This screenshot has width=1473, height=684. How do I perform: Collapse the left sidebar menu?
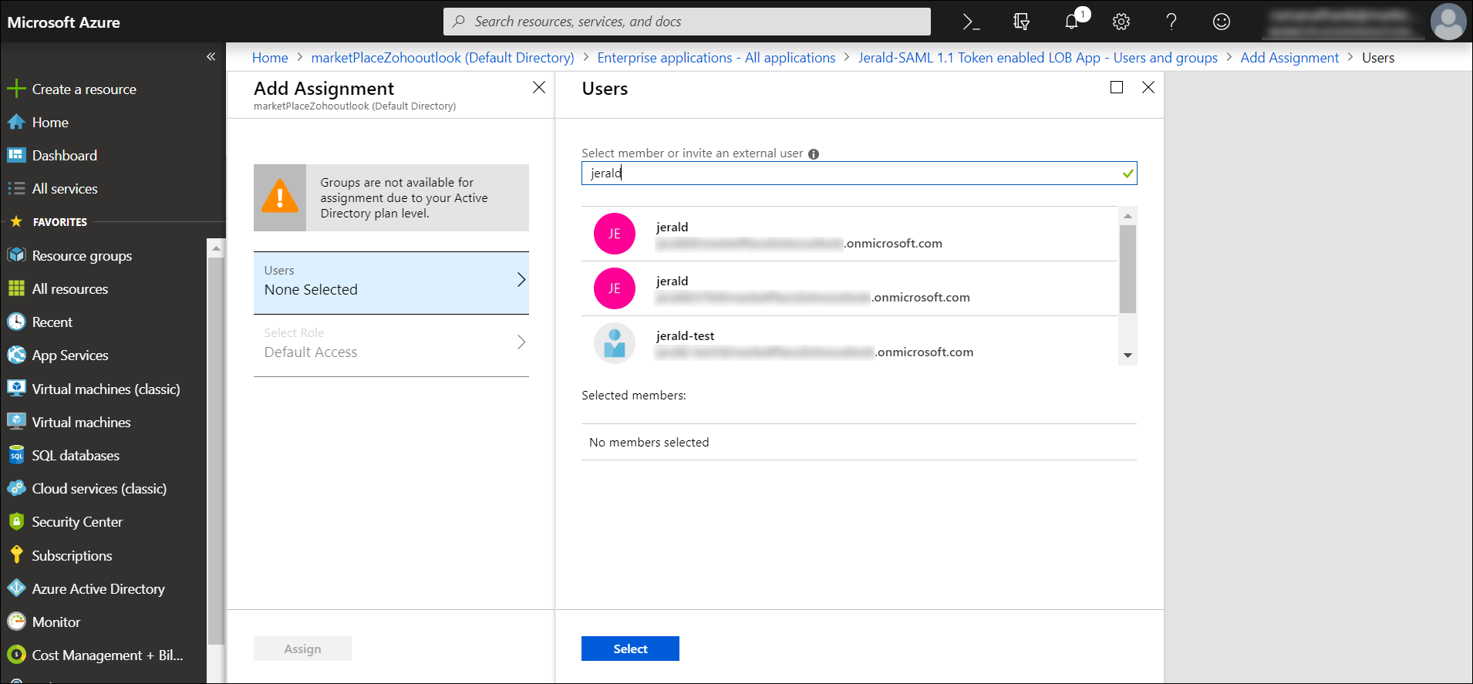click(x=211, y=57)
